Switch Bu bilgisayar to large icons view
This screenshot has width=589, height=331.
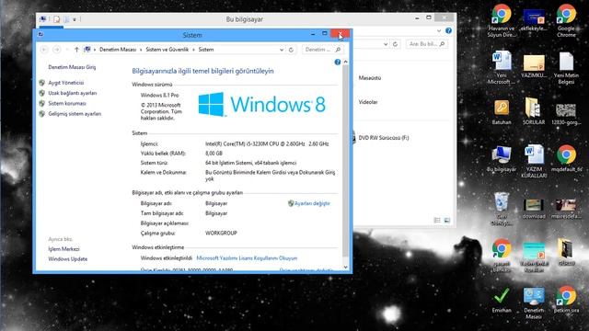[x=447, y=221]
